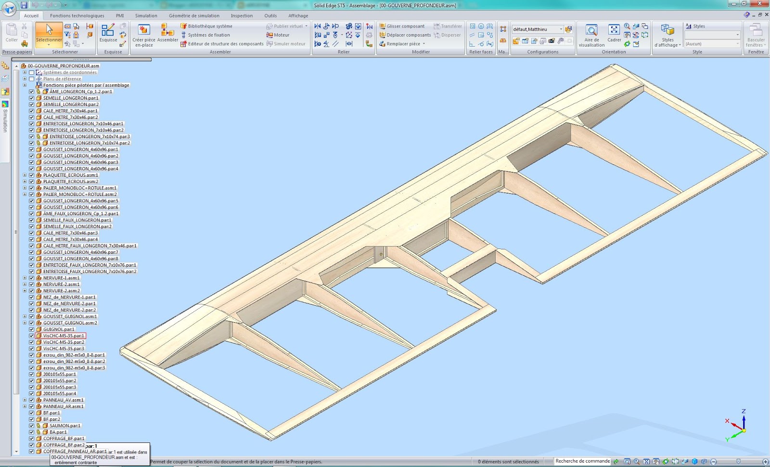
Task: Open the Inspection tab
Action: point(242,15)
